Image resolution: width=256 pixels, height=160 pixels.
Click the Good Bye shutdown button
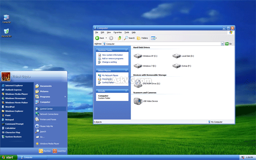tap(59, 151)
